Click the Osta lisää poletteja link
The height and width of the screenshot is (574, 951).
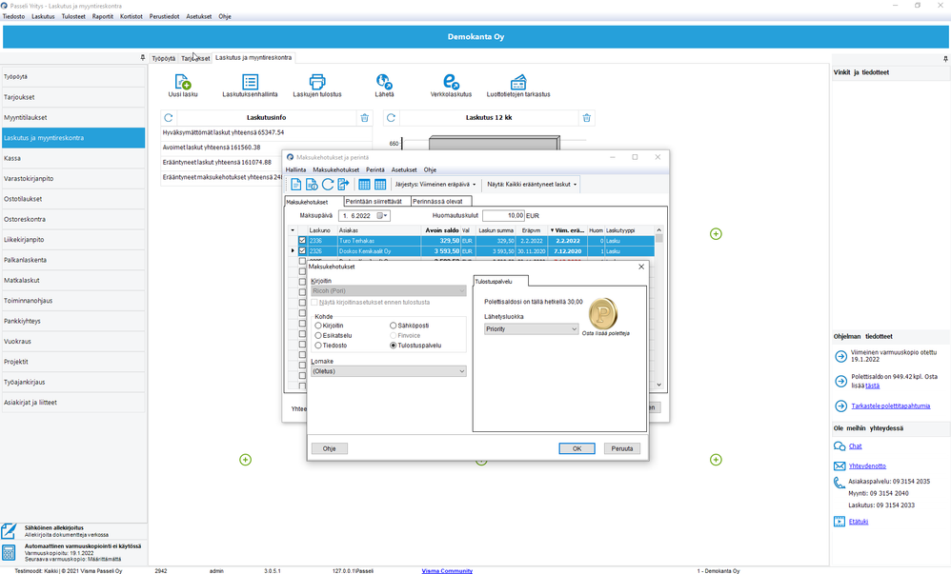pyautogui.click(x=605, y=333)
